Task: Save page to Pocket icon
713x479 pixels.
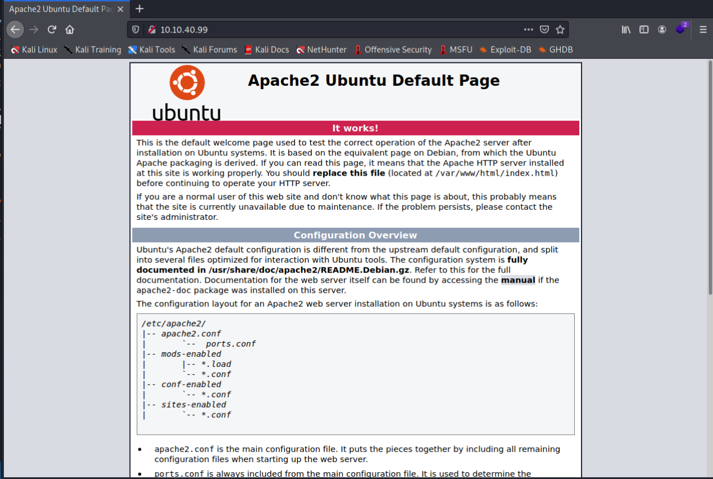Action: pyautogui.click(x=544, y=30)
